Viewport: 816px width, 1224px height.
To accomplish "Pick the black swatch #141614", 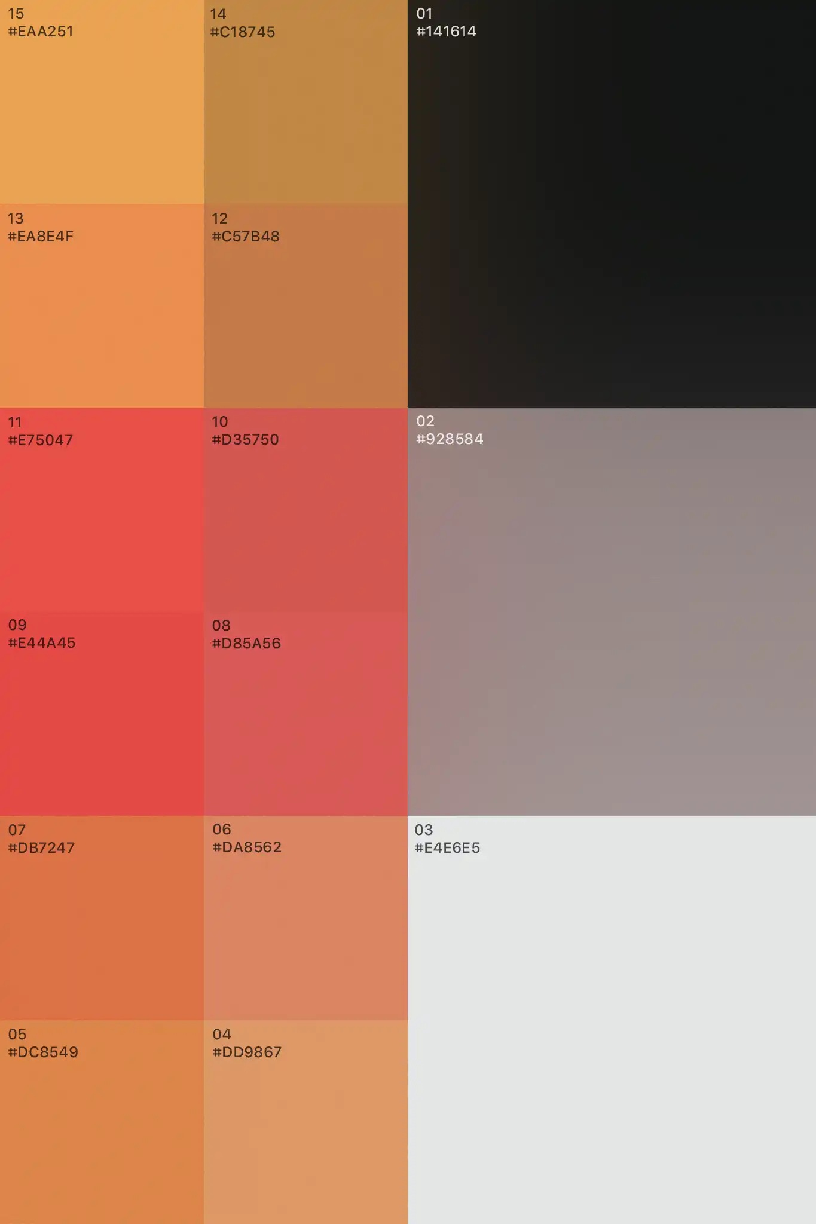I will (612, 204).
